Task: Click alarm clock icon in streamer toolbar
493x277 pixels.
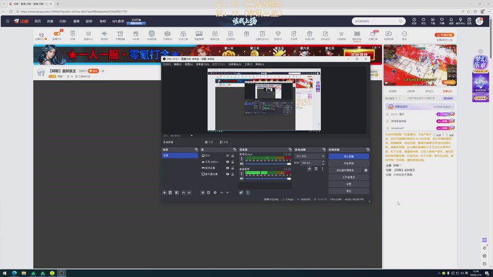Action: point(120,35)
